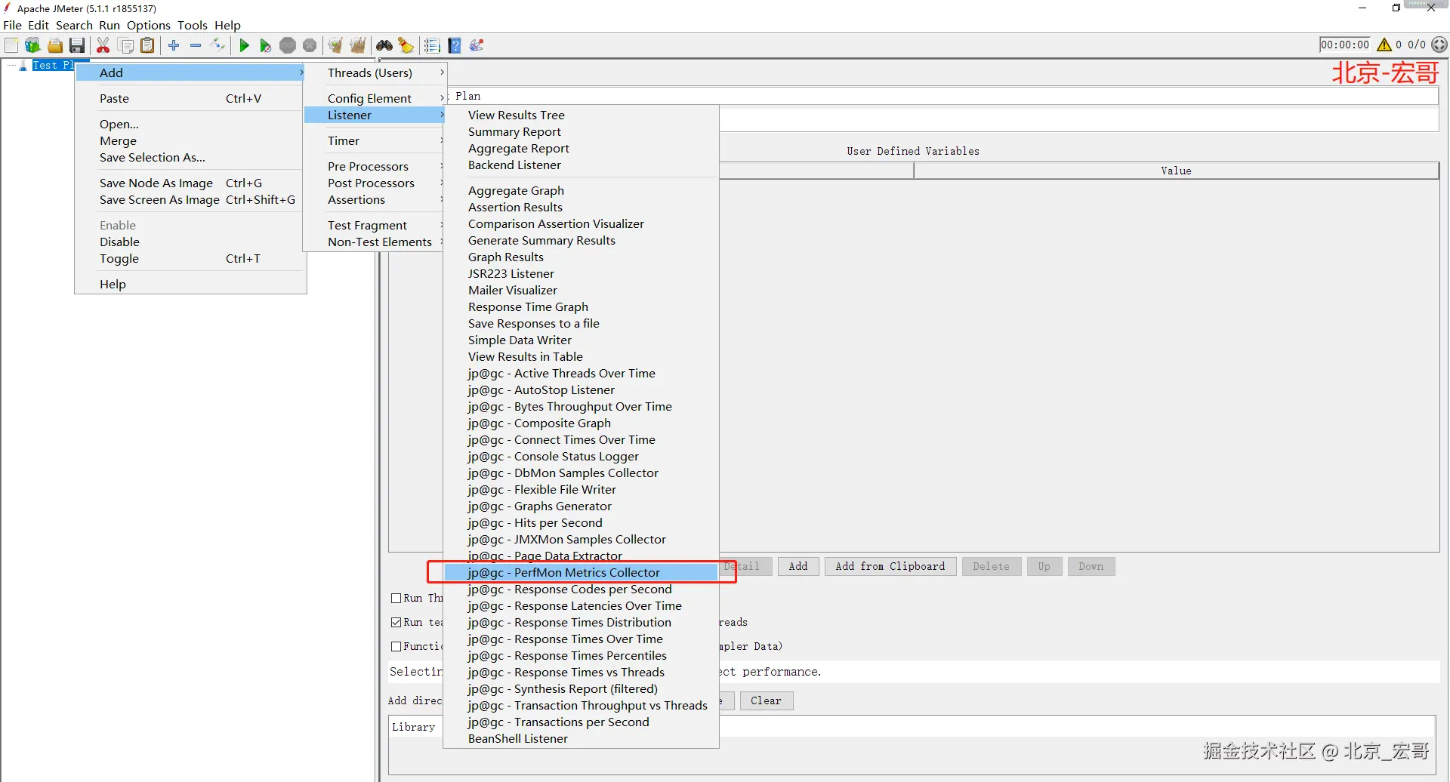Click the Collapse All minus icon
Screen dimensions: 1450x782
pyautogui.click(x=196, y=45)
